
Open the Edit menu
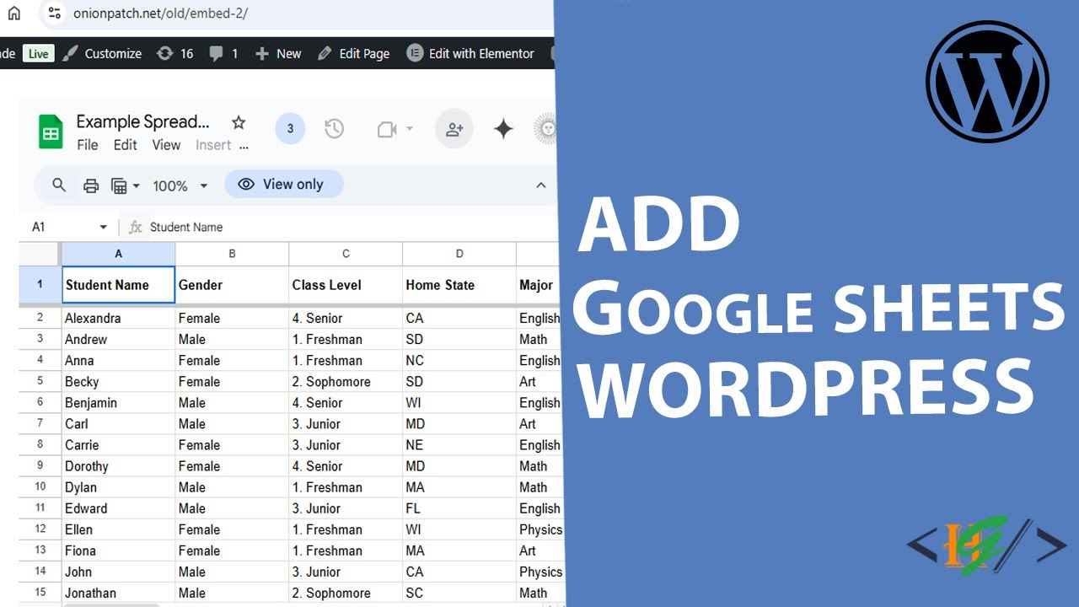(126, 145)
